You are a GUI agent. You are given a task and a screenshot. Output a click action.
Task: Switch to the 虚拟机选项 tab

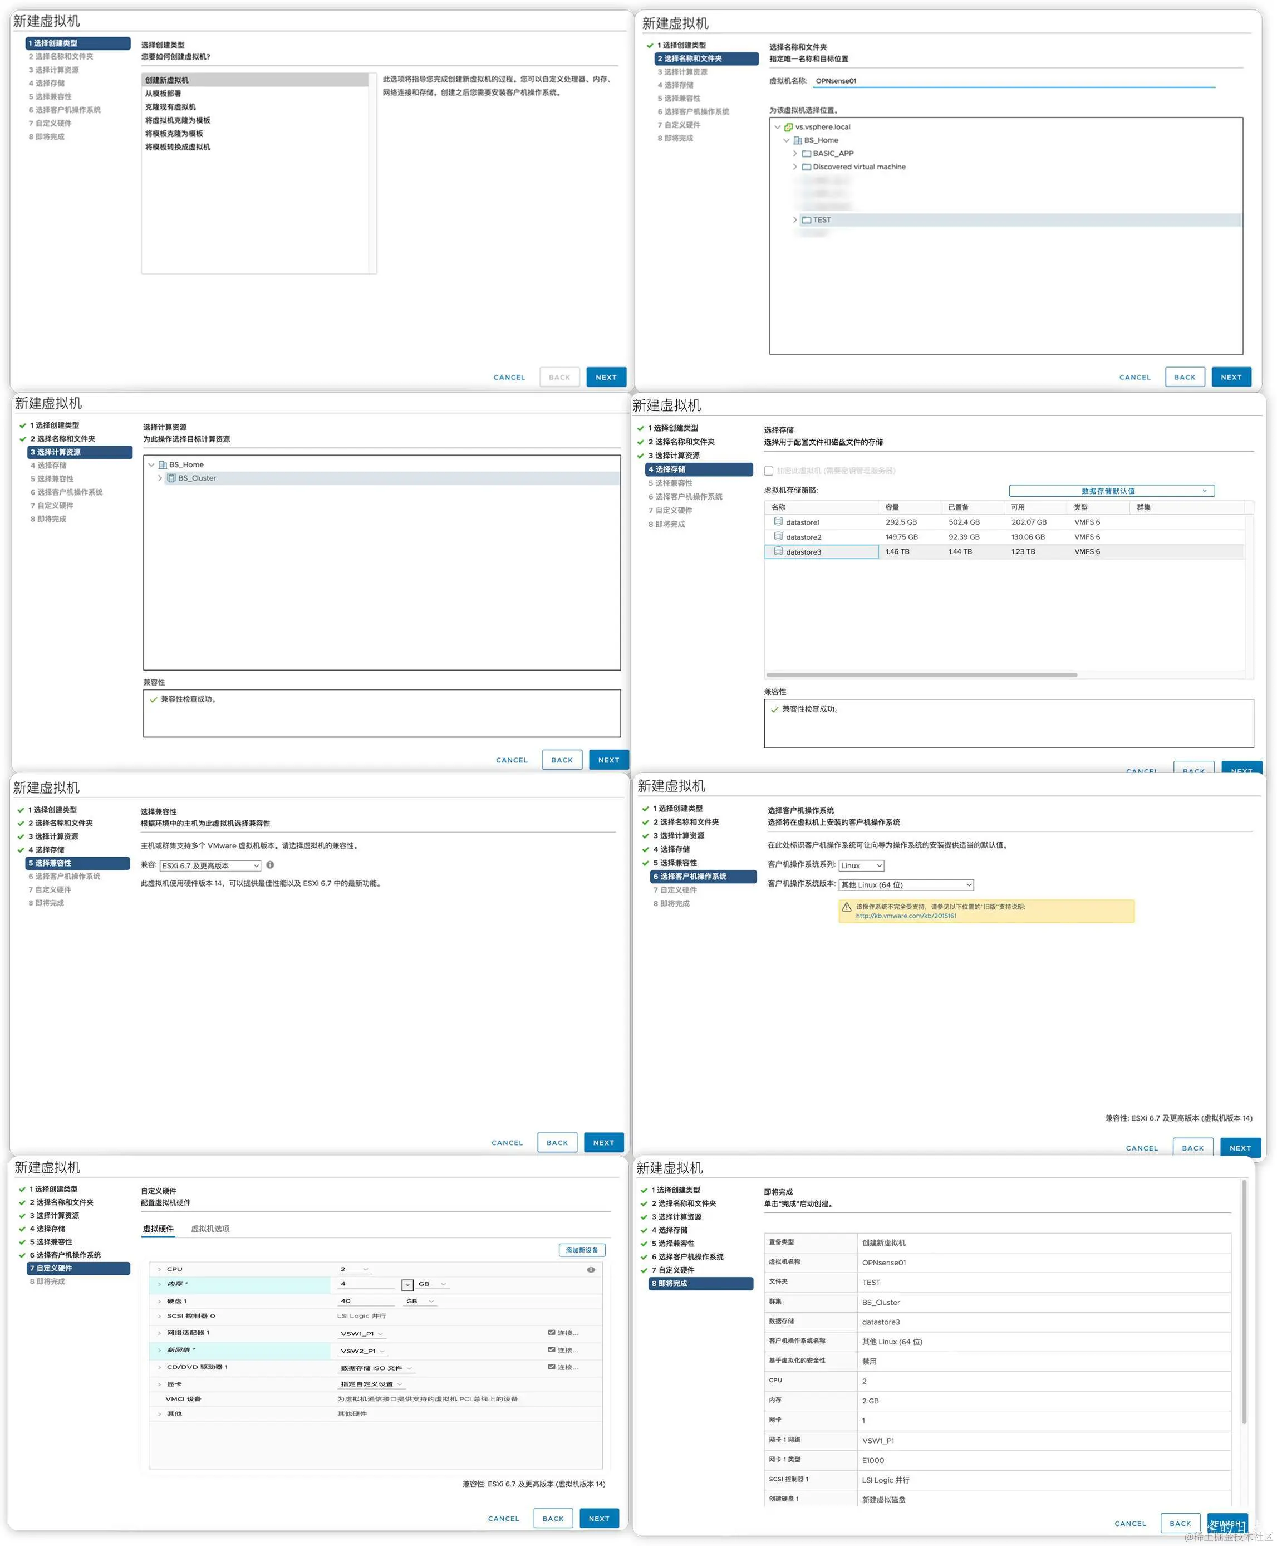point(210,1229)
